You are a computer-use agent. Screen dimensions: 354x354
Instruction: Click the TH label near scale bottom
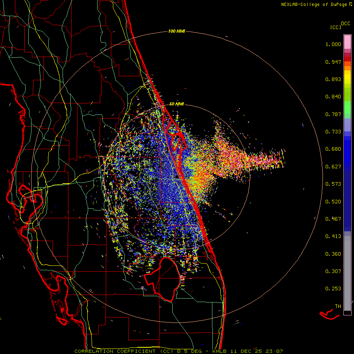point(338,306)
